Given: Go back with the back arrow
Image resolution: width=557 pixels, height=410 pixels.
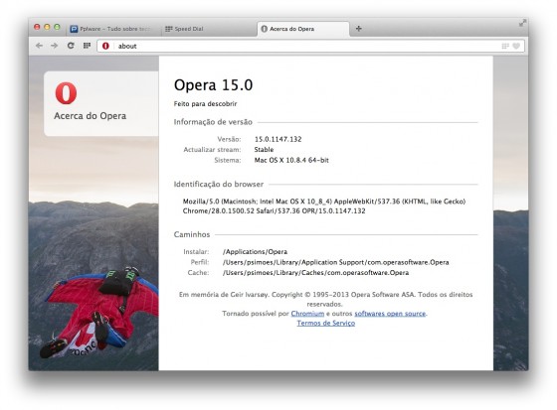Looking at the screenshot, I should pyautogui.click(x=39, y=46).
